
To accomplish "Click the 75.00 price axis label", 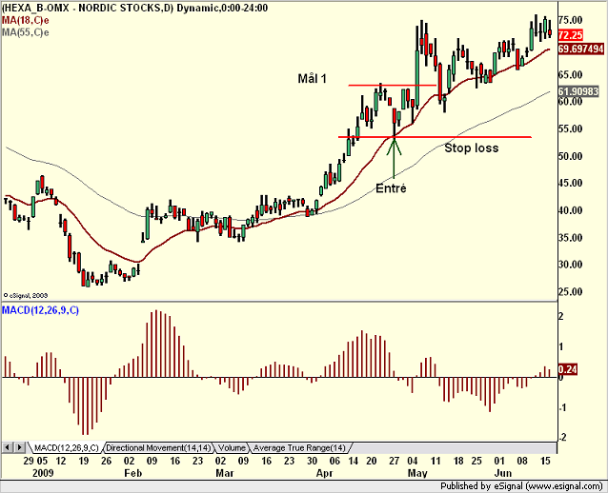I will [570, 20].
